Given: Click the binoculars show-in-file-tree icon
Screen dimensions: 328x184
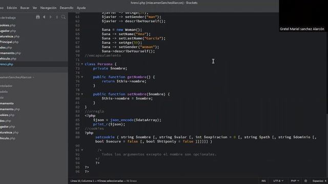Looking at the screenshot, I should [x=38, y=17].
